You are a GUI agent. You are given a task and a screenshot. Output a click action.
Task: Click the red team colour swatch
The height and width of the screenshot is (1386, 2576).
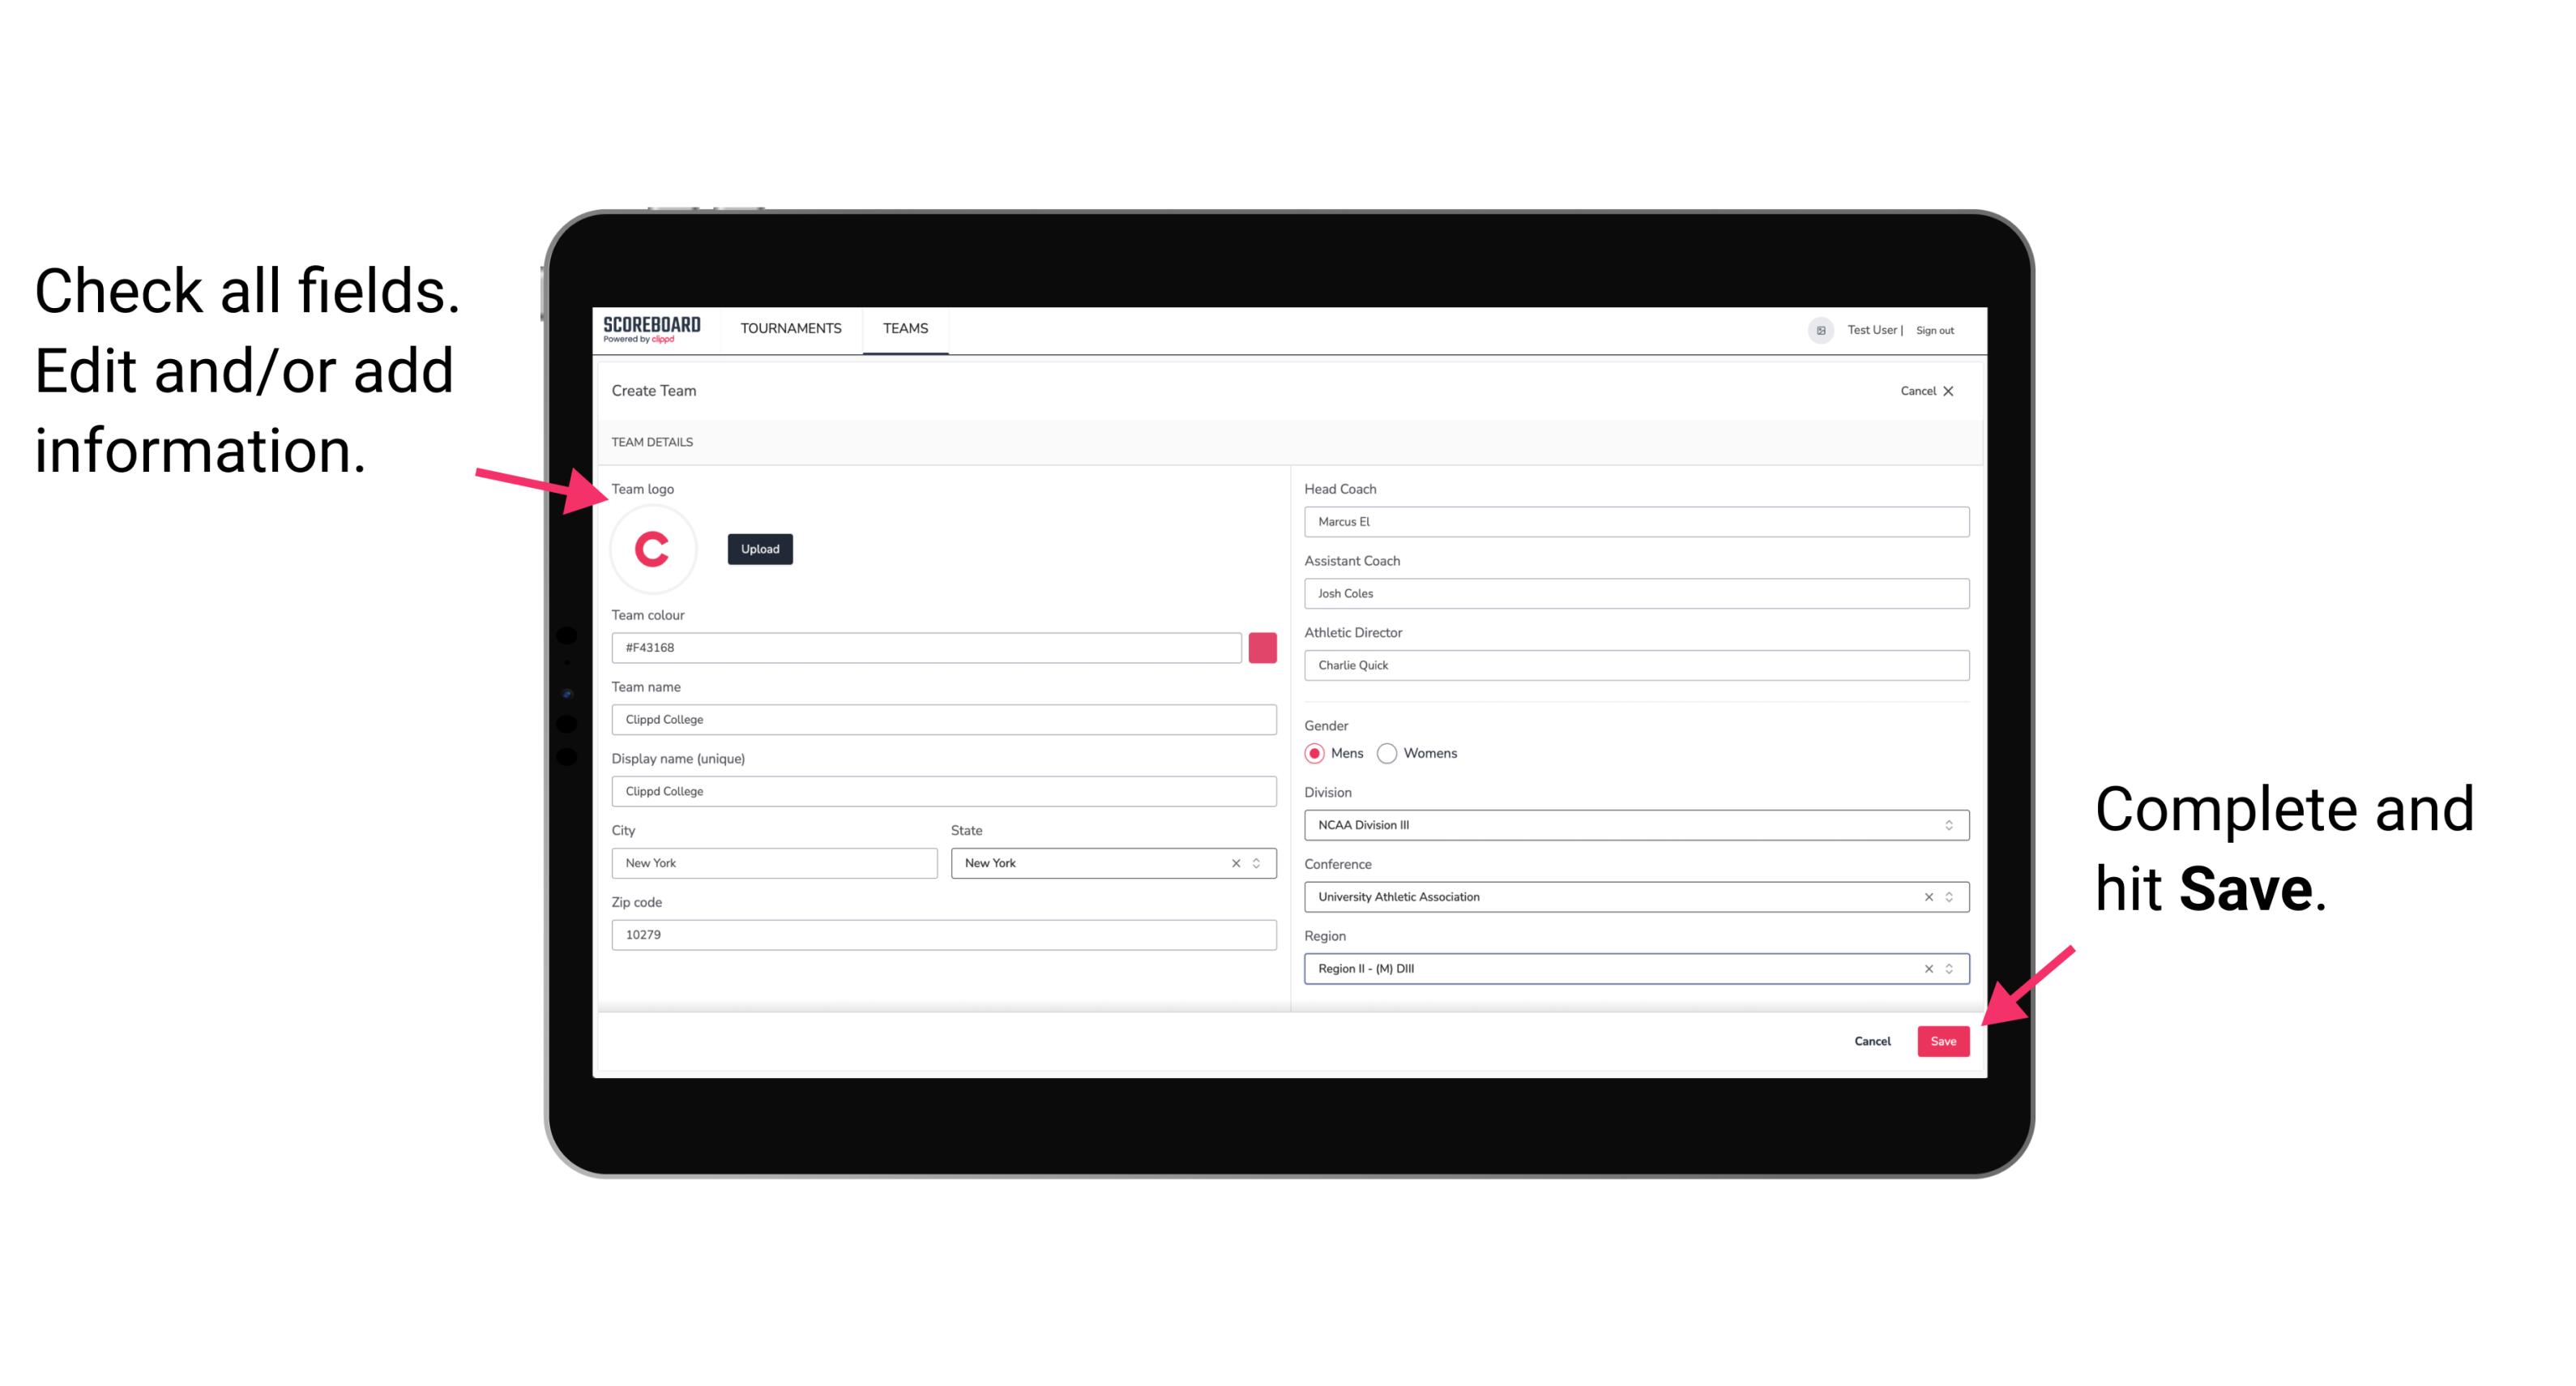[x=1262, y=647]
